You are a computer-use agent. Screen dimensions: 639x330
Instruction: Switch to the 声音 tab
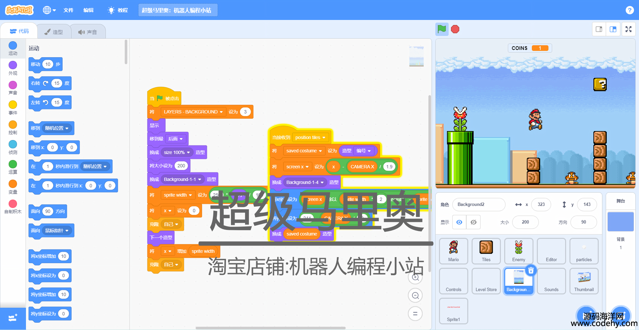[88, 32]
